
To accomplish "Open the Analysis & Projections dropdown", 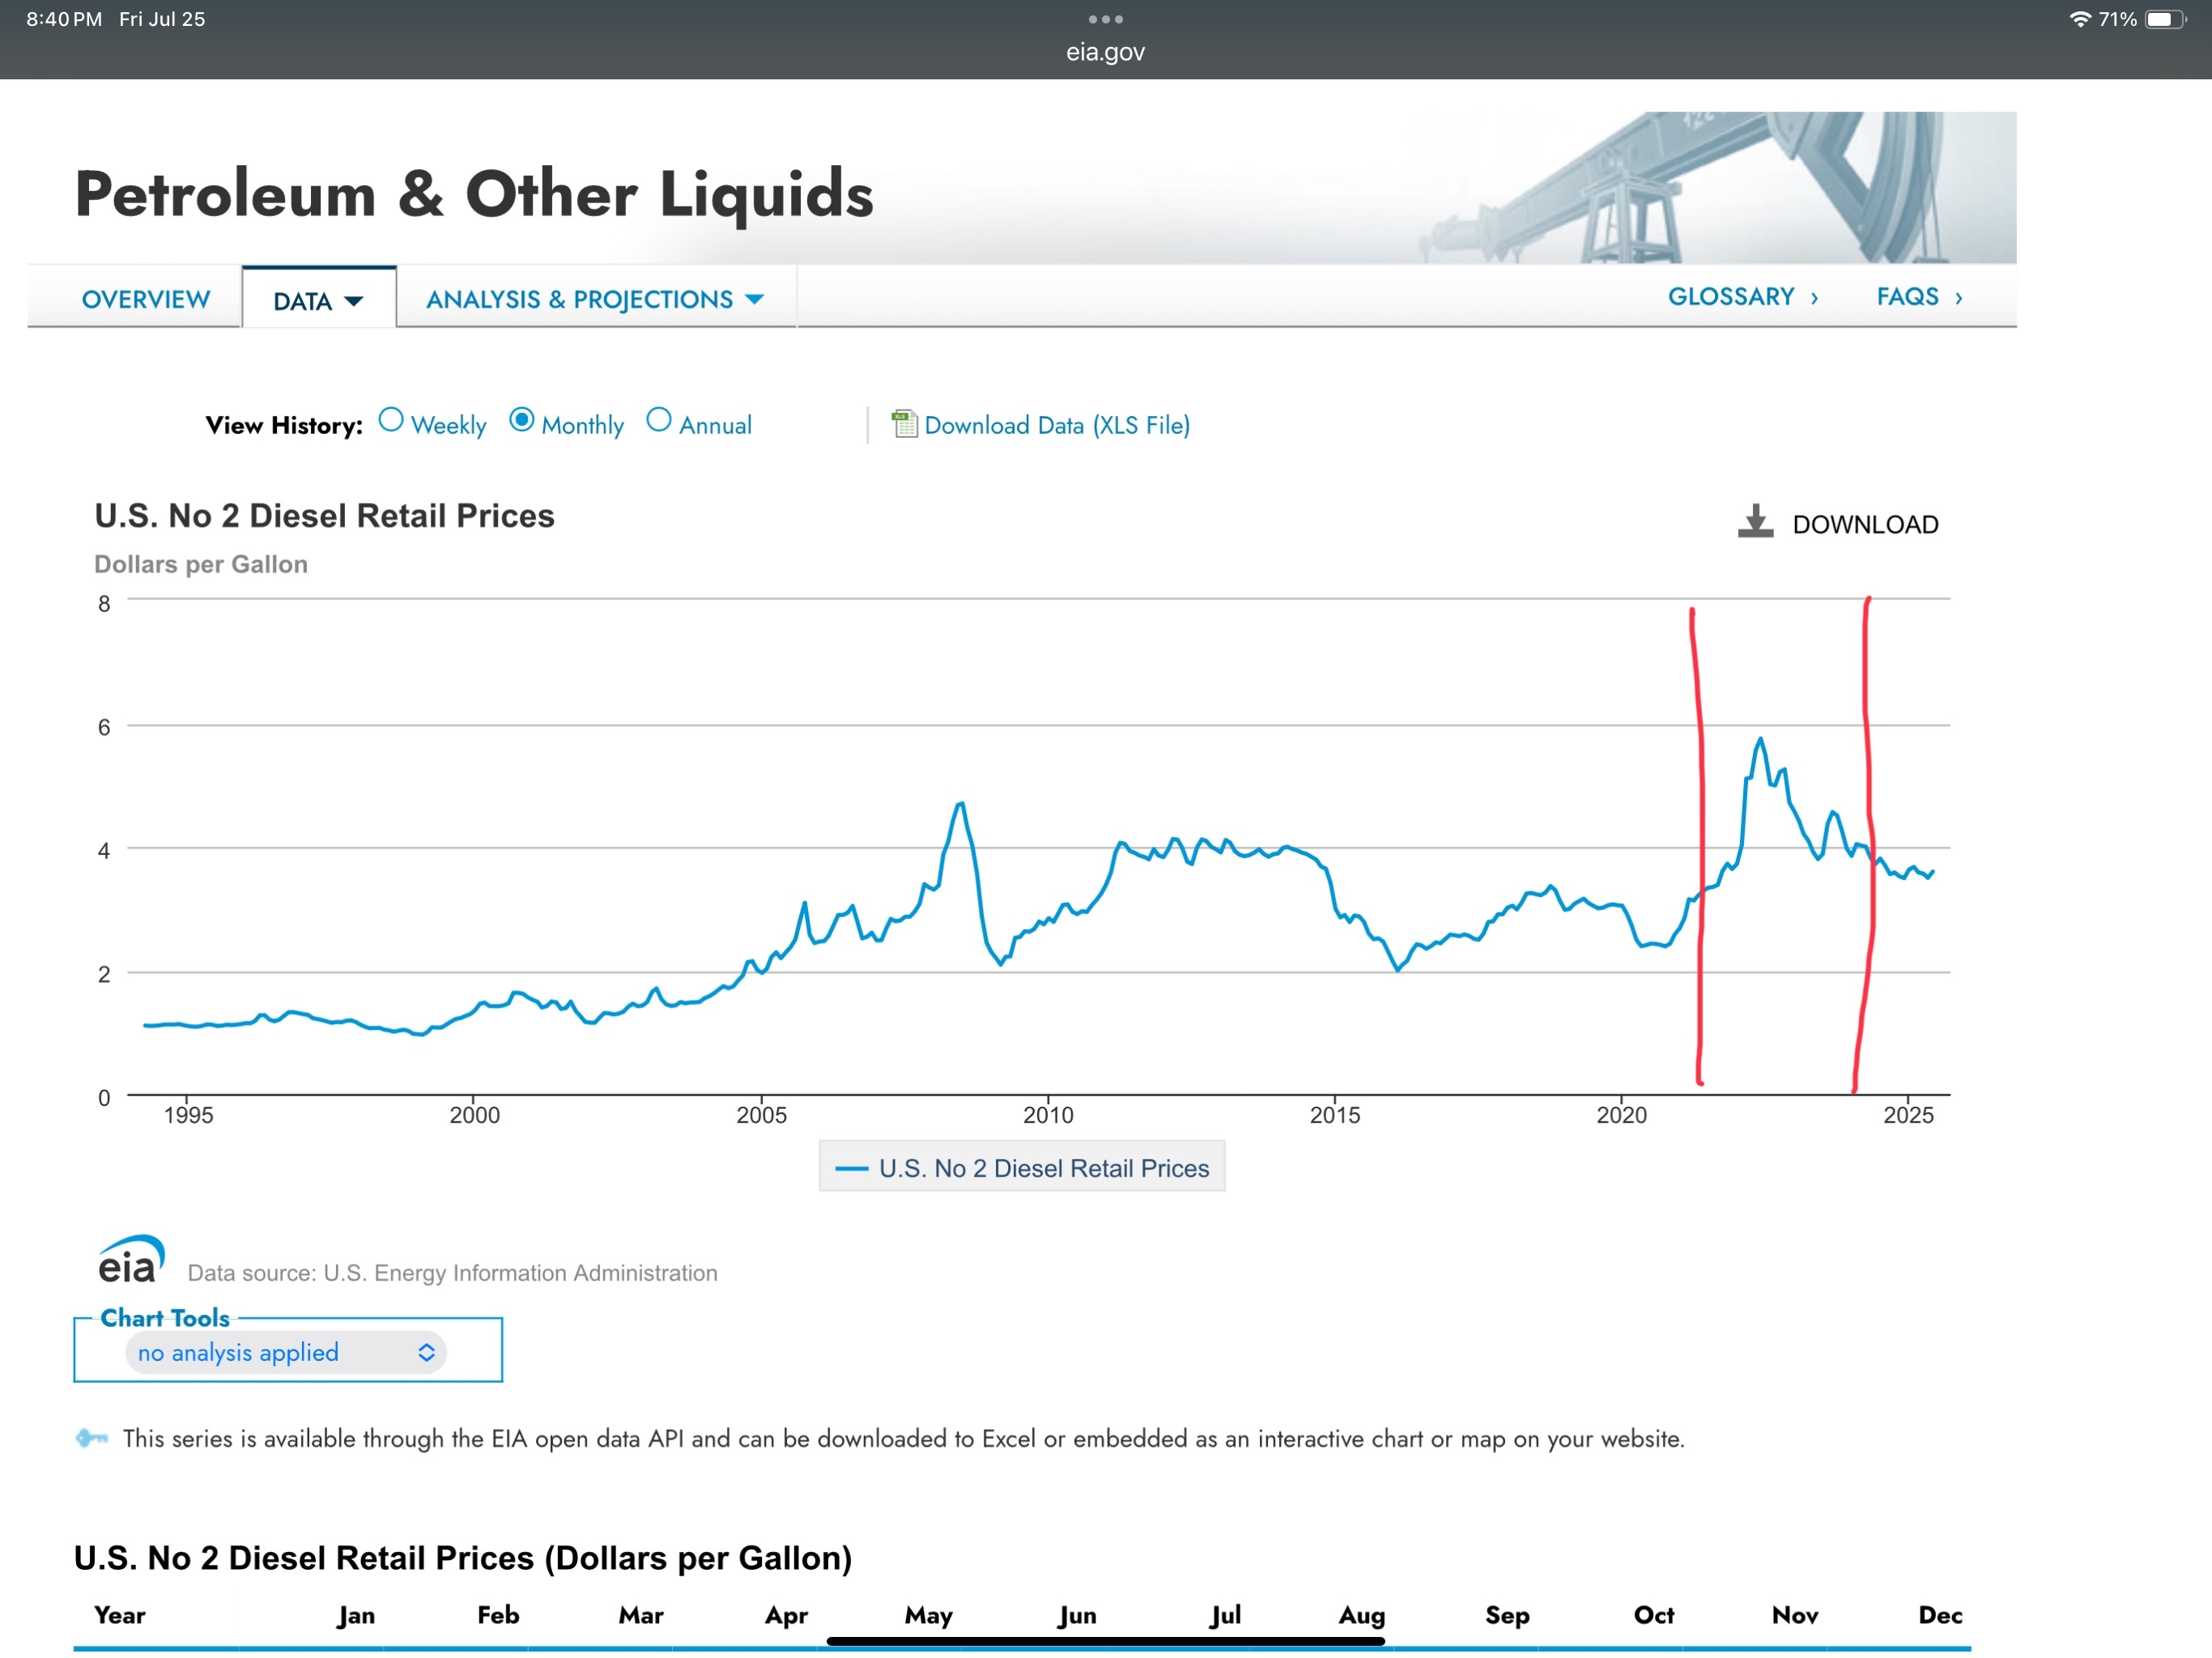I will pos(595,299).
